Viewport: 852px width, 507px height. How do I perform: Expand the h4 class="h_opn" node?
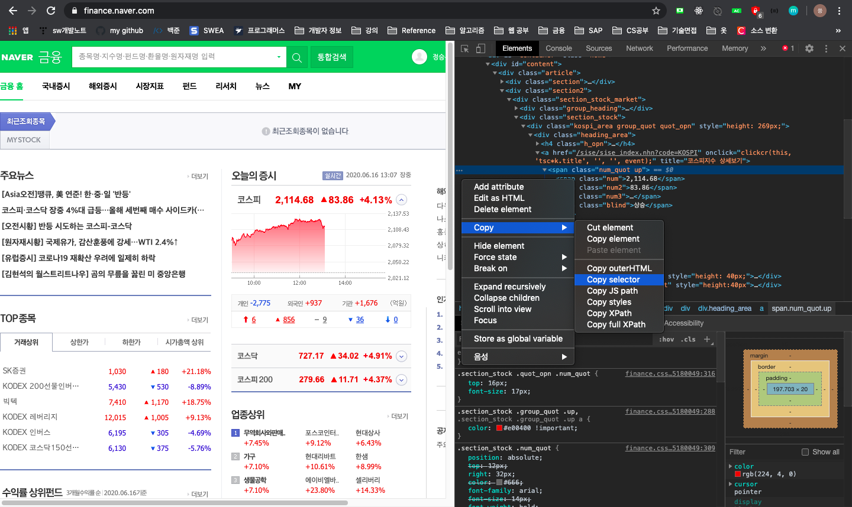[538, 144]
